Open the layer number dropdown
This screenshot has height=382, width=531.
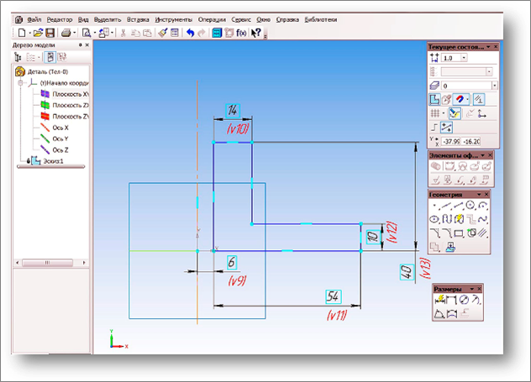coord(494,86)
